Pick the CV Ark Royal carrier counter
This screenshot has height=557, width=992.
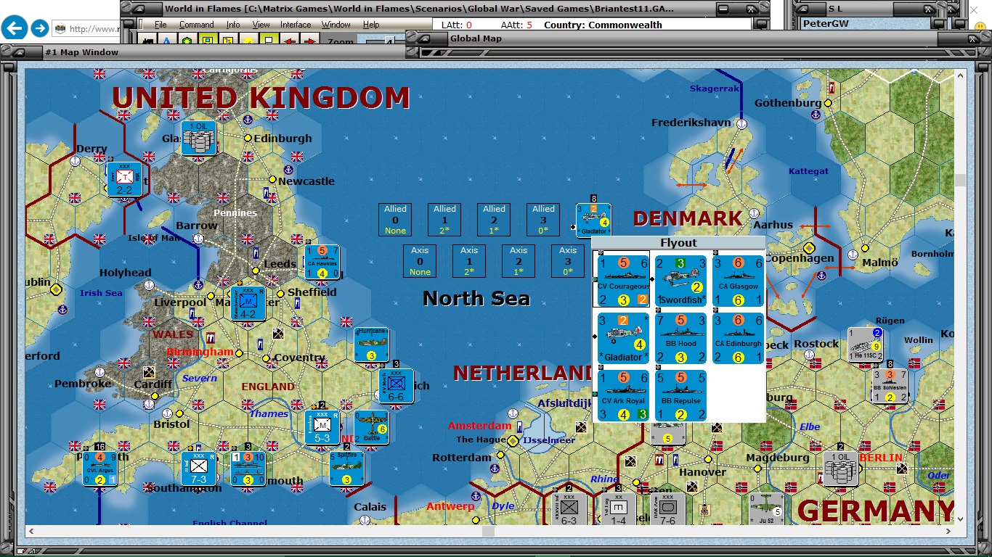point(623,395)
